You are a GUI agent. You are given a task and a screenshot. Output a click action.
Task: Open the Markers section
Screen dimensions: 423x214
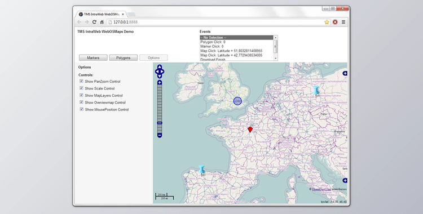(93, 57)
